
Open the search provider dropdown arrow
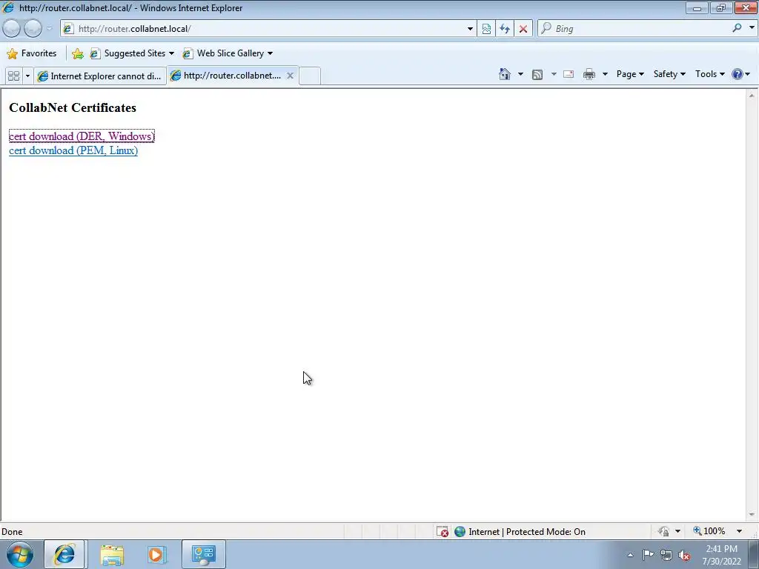click(752, 27)
